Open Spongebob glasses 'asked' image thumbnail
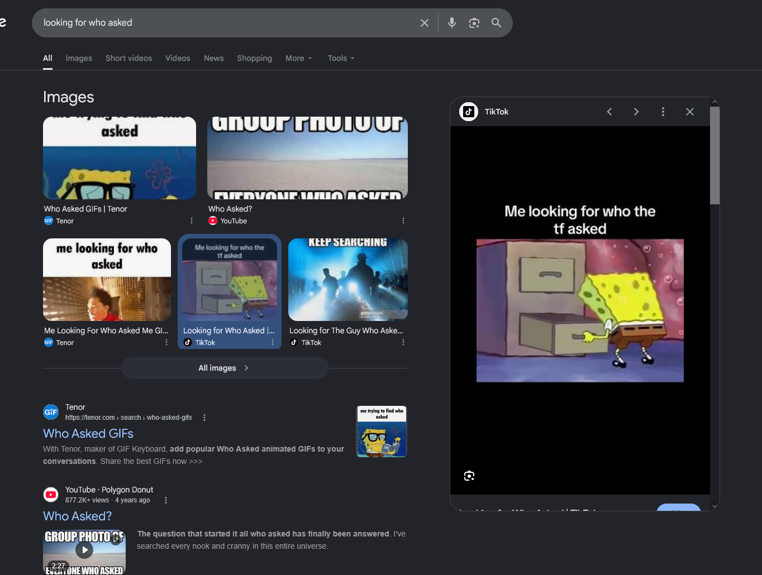The width and height of the screenshot is (762, 575). [x=120, y=158]
